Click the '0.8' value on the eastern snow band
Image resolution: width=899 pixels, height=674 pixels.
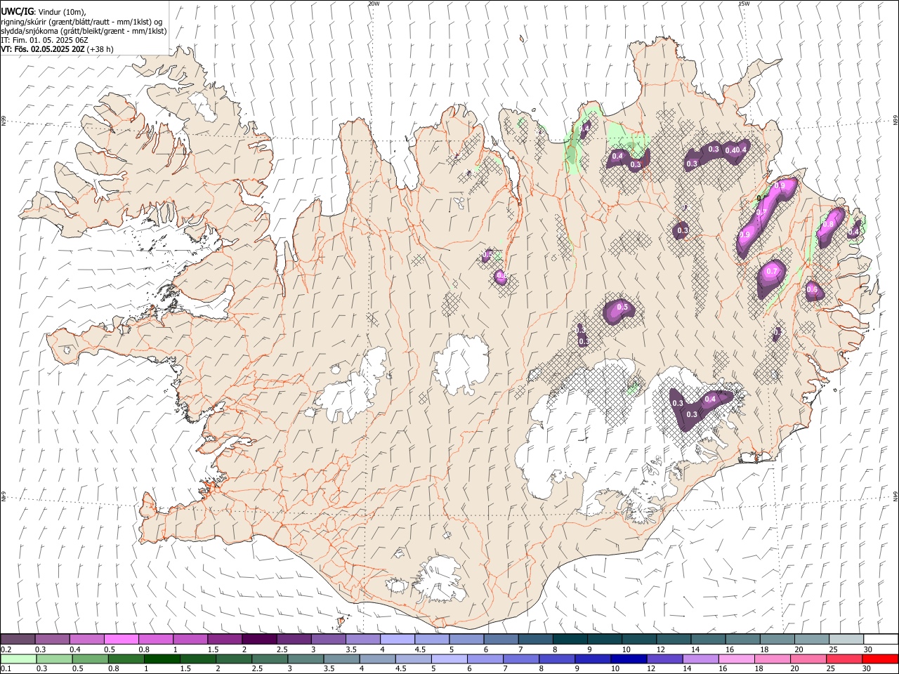[x=829, y=225]
